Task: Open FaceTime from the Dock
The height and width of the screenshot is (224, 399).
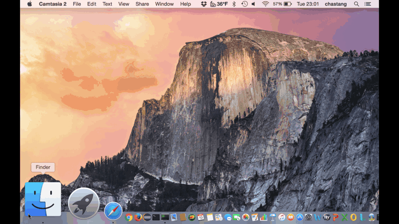Action: click(236, 217)
